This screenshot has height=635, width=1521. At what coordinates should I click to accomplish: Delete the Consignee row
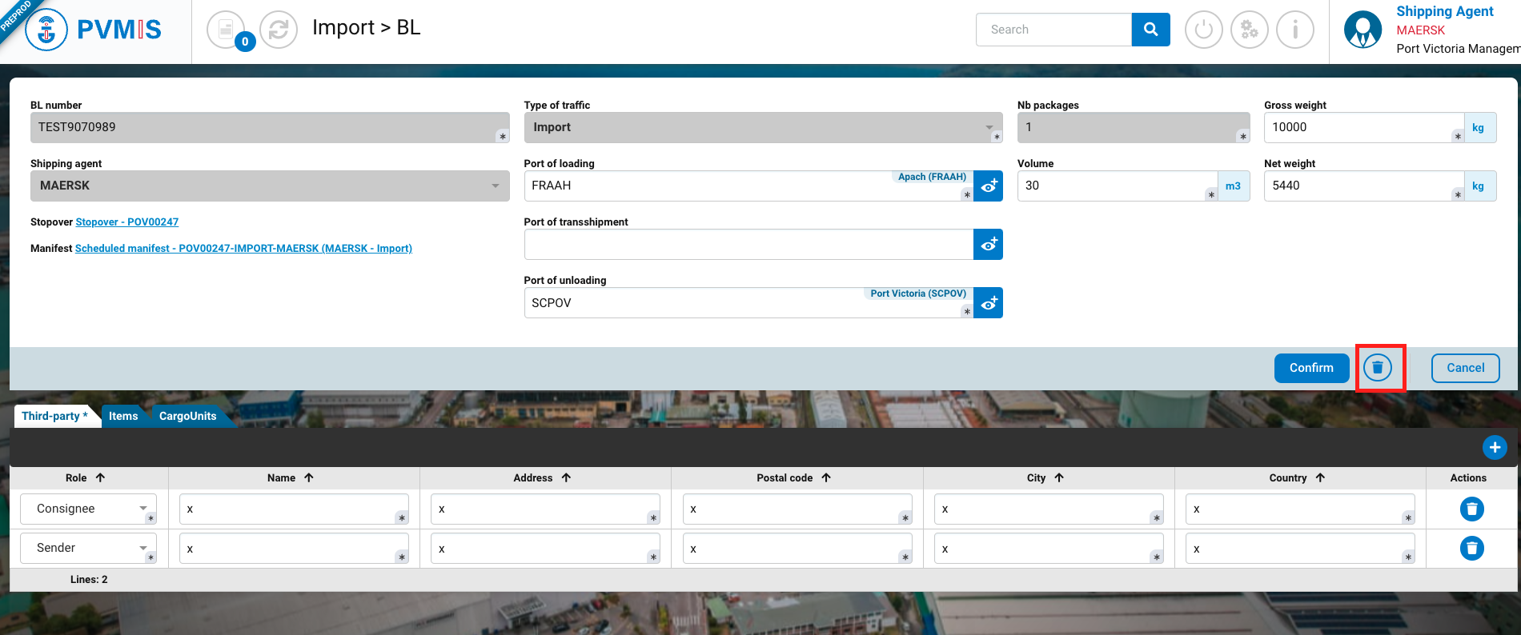click(x=1471, y=509)
